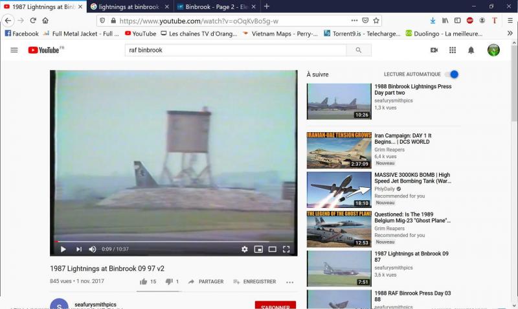This screenshot has width=518, height=309.
Task: Like the video with thumbs up
Action: pyautogui.click(x=144, y=282)
